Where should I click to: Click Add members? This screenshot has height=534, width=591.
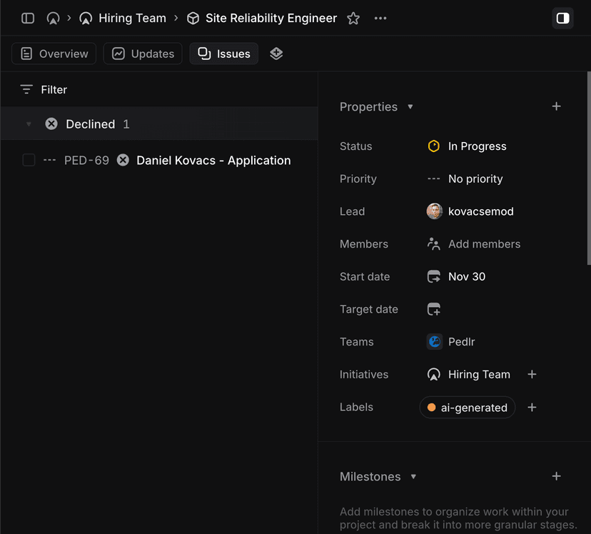[483, 244]
